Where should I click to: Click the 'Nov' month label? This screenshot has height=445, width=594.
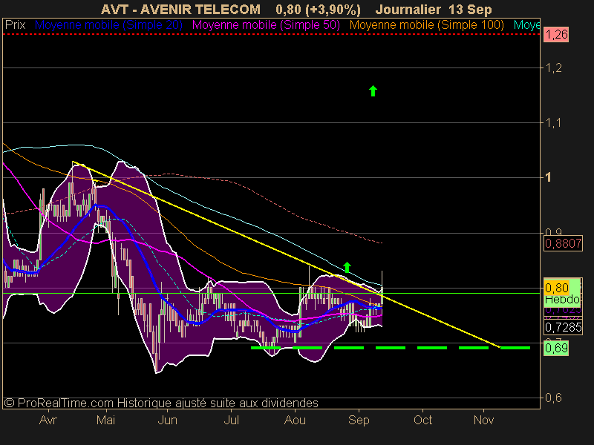[x=484, y=420]
